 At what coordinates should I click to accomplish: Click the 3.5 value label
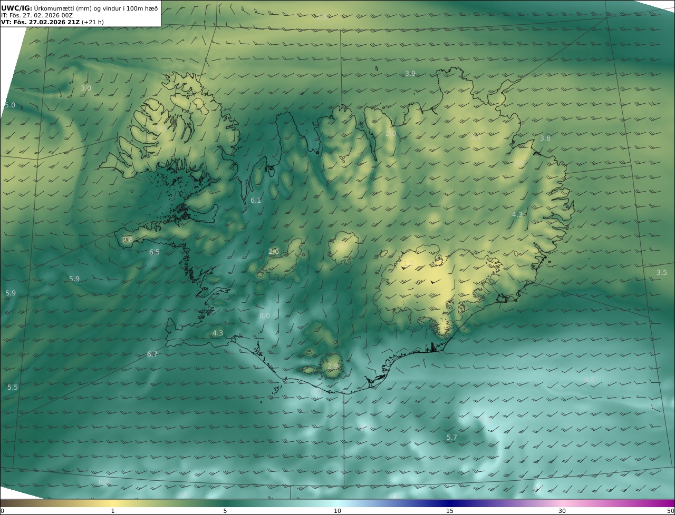pos(662,272)
